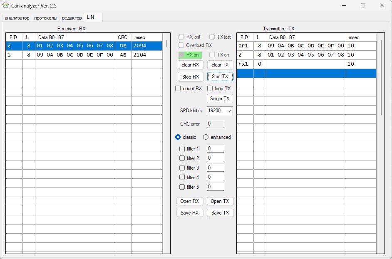Select the редактор tab
This screenshot has width=392, height=259.
72,18
